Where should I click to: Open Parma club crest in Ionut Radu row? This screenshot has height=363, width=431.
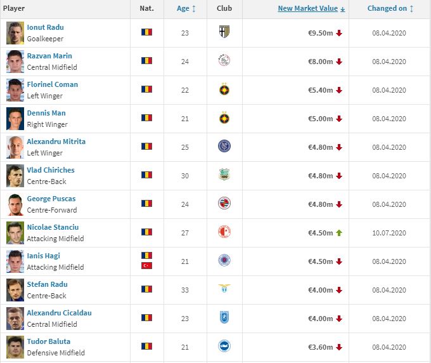point(224,32)
